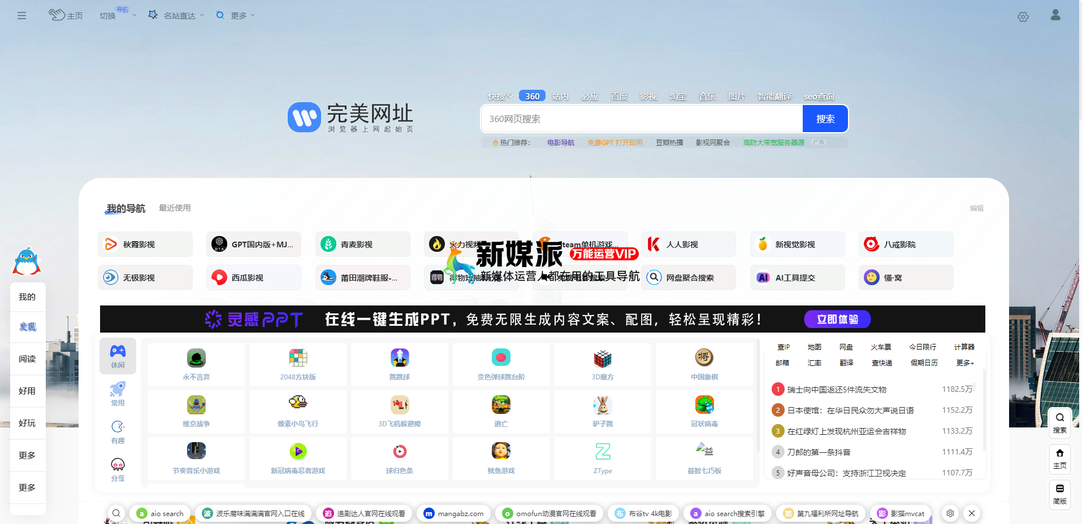
Task: Open 八戒影院 shortcut
Action: (x=906, y=244)
